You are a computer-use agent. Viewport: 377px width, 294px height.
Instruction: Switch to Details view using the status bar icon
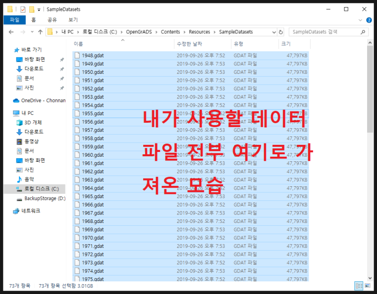[359, 286]
